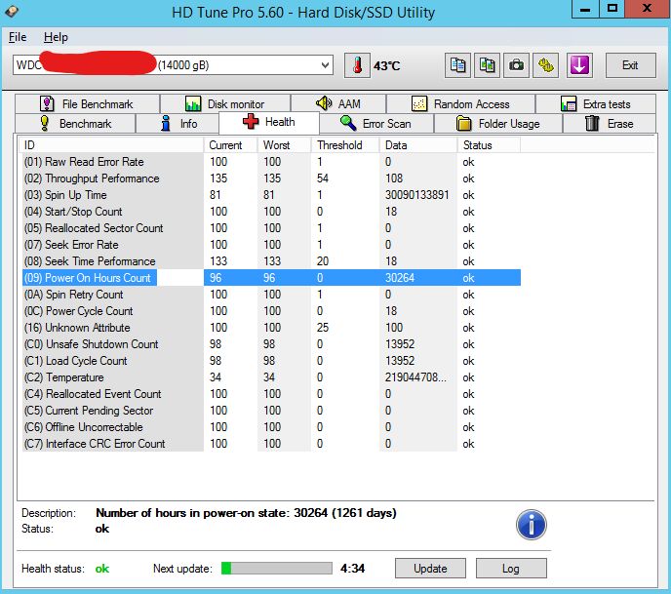Open options with the gears icon

point(545,65)
